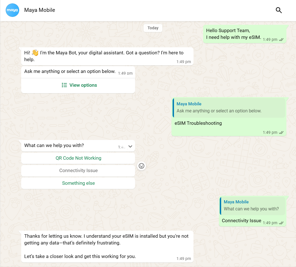The width and height of the screenshot is (296, 267).
Task: Choose the QR Code Not Working option
Action: pyautogui.click(x=78, y=158)
